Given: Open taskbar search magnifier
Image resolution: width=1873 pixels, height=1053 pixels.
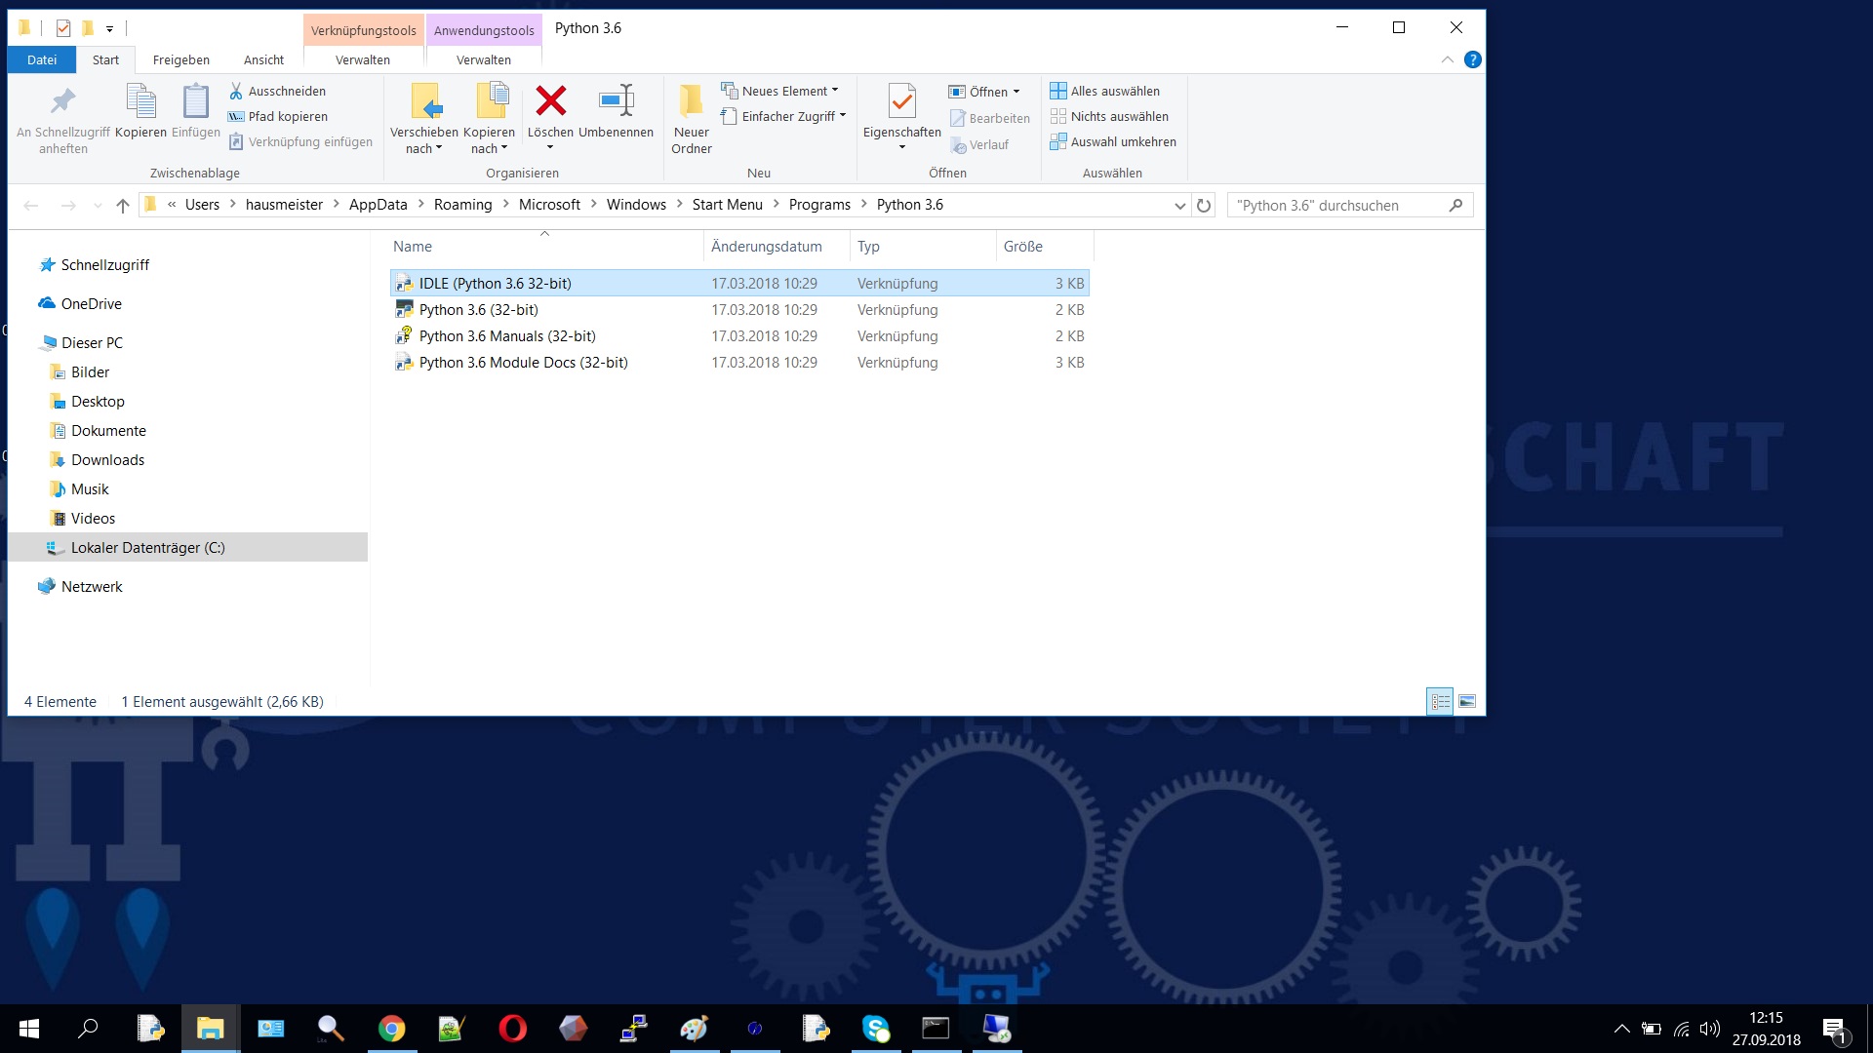Looking at the screenshot, I should click(88, 1029).
